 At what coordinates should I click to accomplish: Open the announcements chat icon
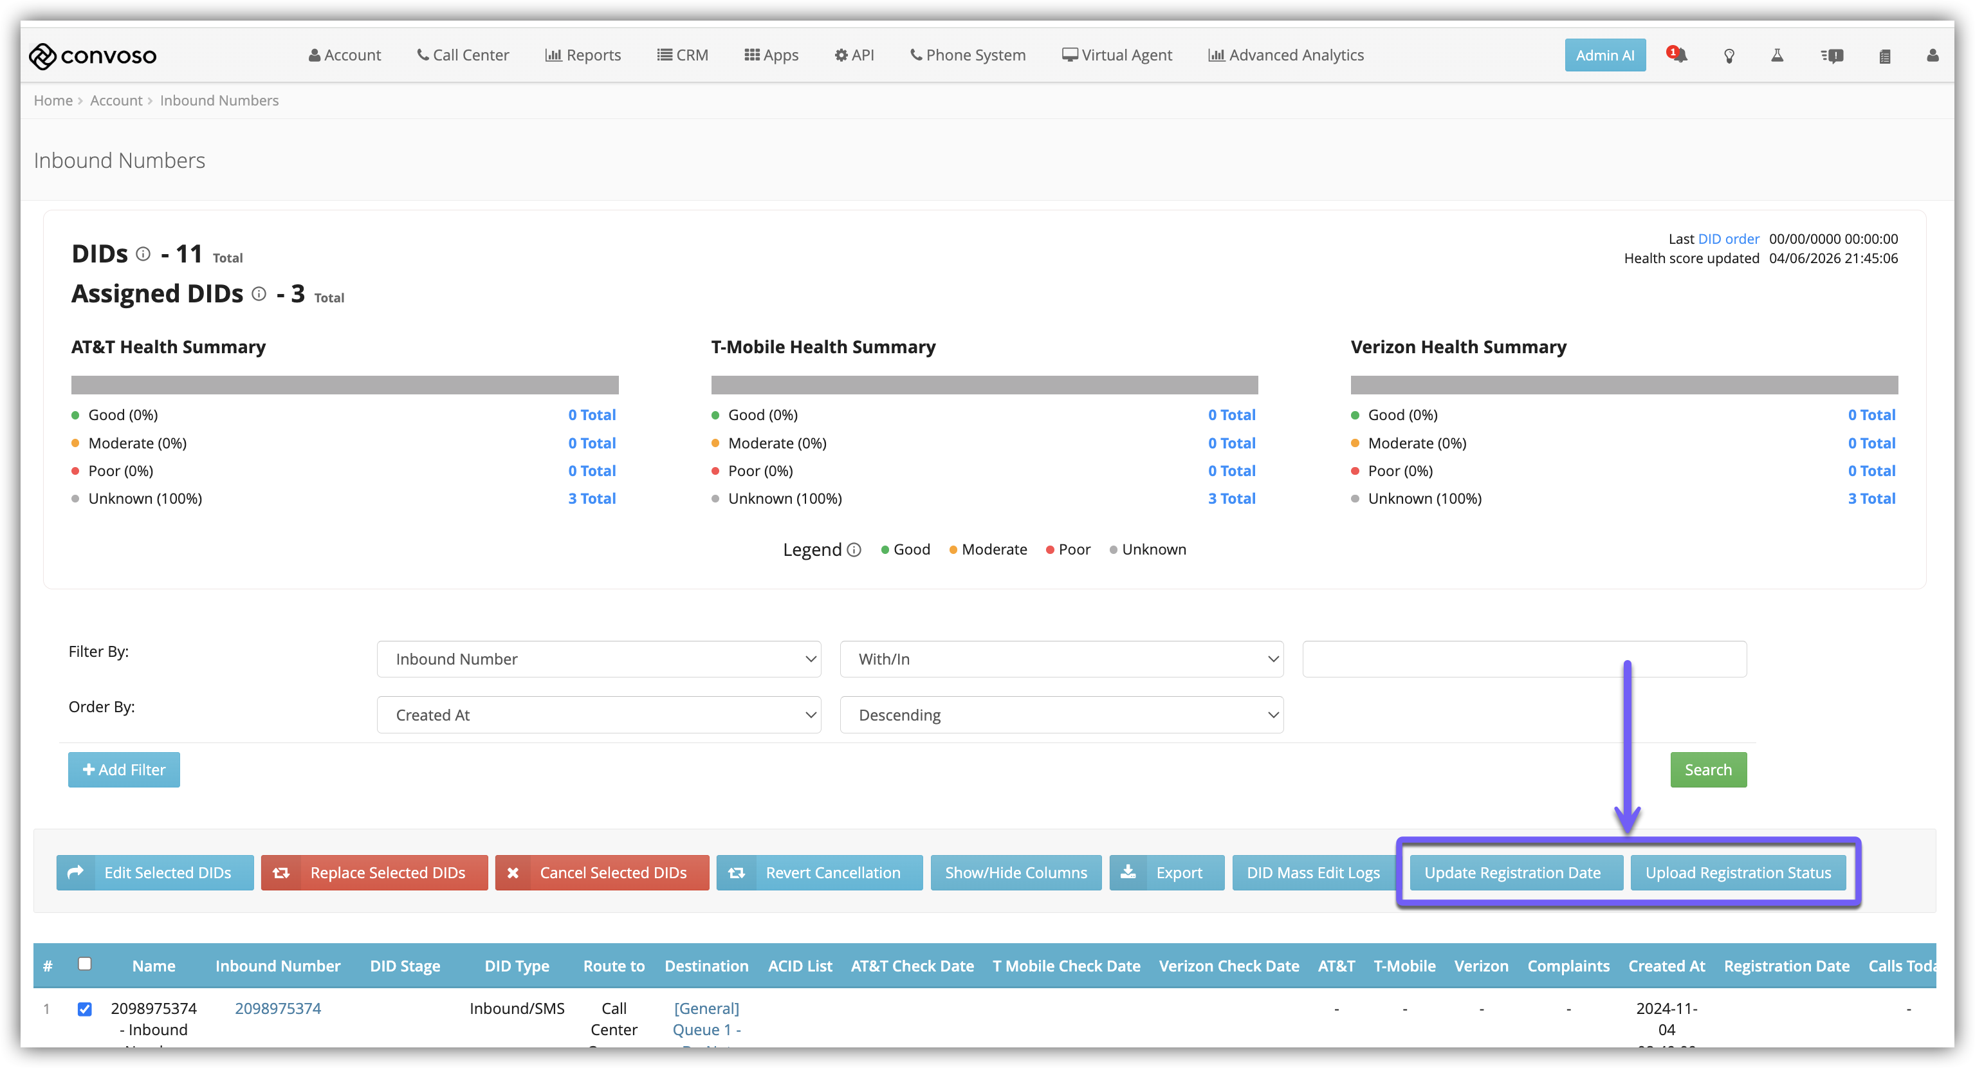pyautogui.click(x=1832, y=56)
